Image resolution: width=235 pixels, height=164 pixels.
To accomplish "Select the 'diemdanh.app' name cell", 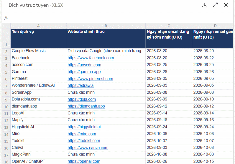I will point(38,107).
